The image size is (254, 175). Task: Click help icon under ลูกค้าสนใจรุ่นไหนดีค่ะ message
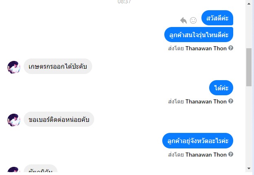[231, 48]
